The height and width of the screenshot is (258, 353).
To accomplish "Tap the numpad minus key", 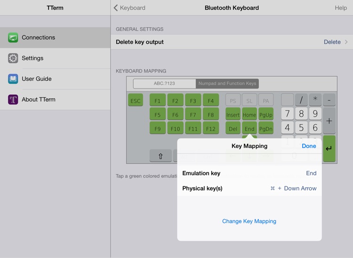I will 329,100.
